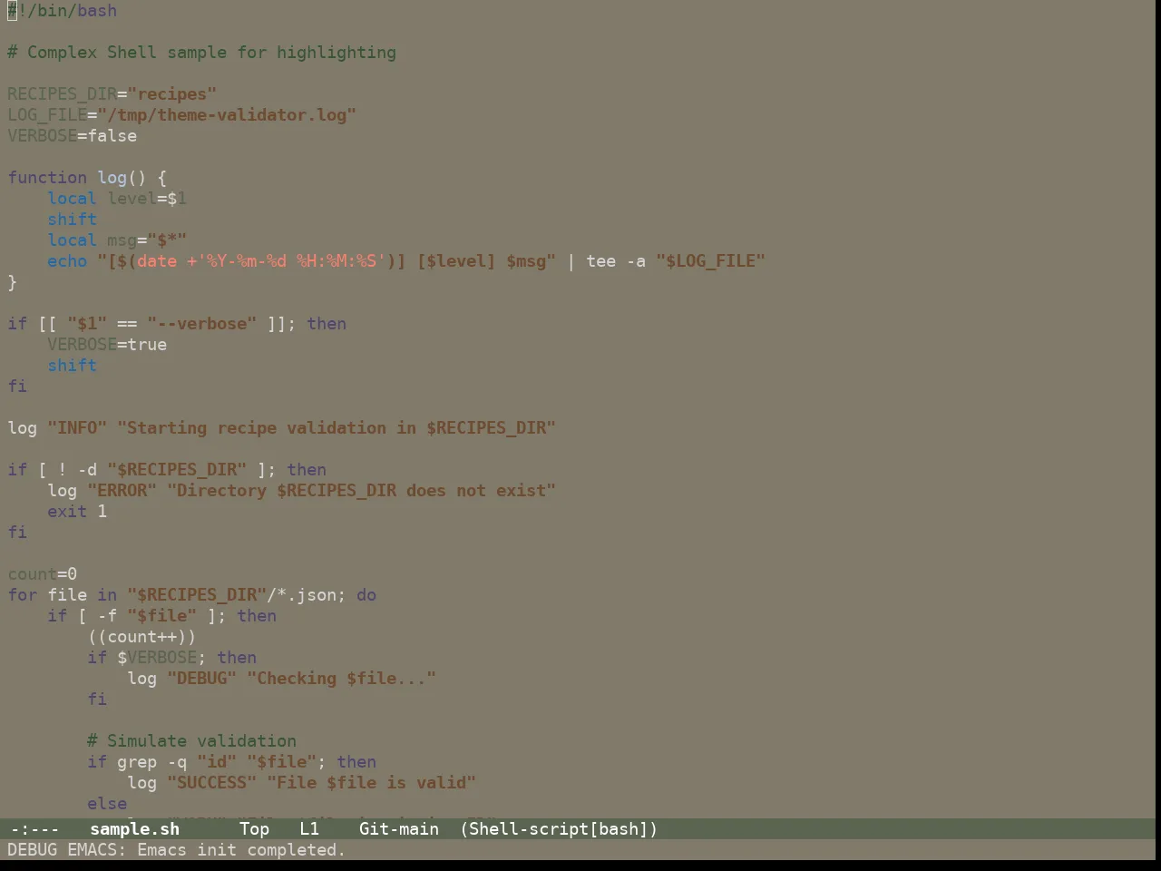The height and width of the screenshot is (871, 1161).
Task: Click the Git-main version control indicator
Action: coord(399,829)
